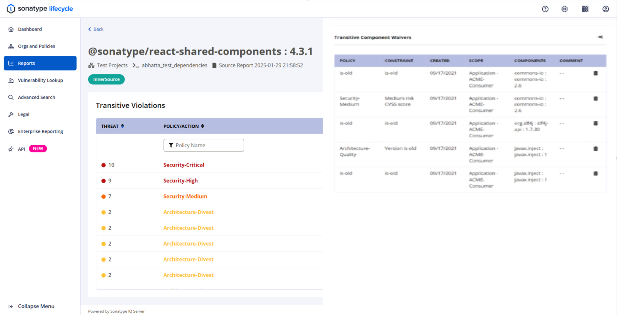The width and height of the screenshot is (617, 315).
Task: Click the org.slf4j : slf4j-api : 1.7.30 component
Action: coord(531,127)
